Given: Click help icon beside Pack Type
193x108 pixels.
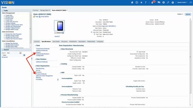Looking at the screenshot, I should pos(94,34).
